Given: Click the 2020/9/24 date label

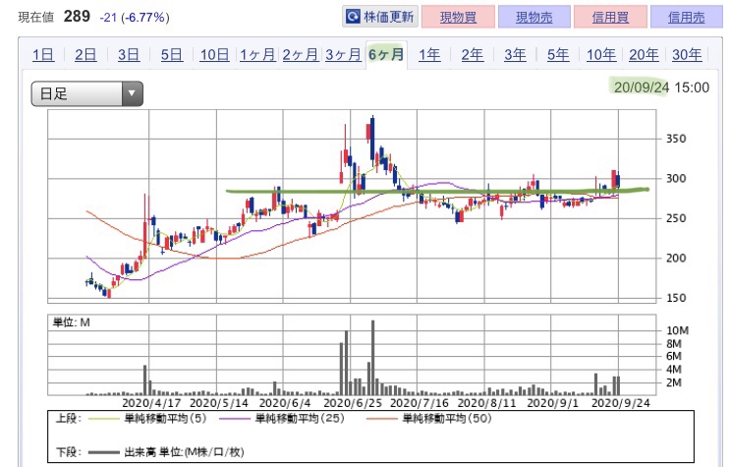Looking at the screenshot, I should pos(620,403).
